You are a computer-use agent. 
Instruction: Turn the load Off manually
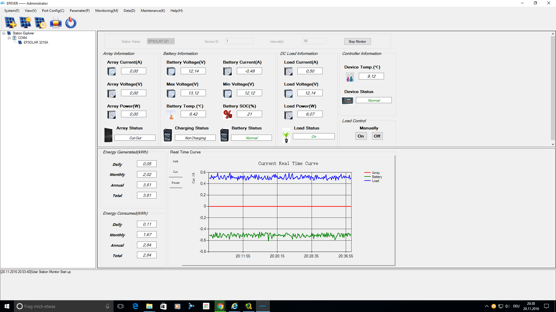pos(377,136)
